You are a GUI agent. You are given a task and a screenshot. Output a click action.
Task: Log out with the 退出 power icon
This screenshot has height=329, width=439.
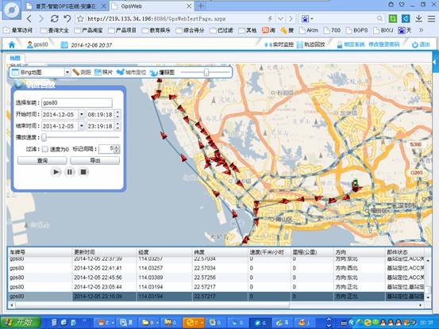point(414,44)
